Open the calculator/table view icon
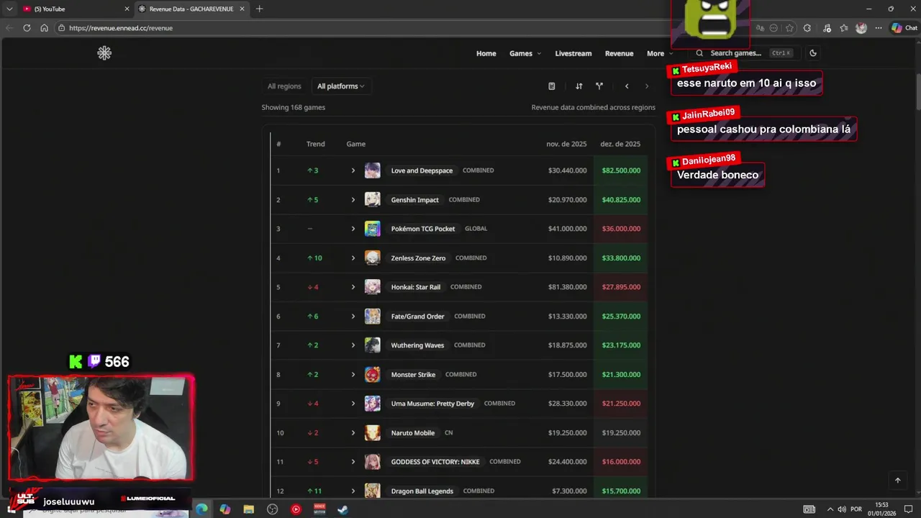The height and width of the screenshot is (518, 921). (x=552, y=86)
